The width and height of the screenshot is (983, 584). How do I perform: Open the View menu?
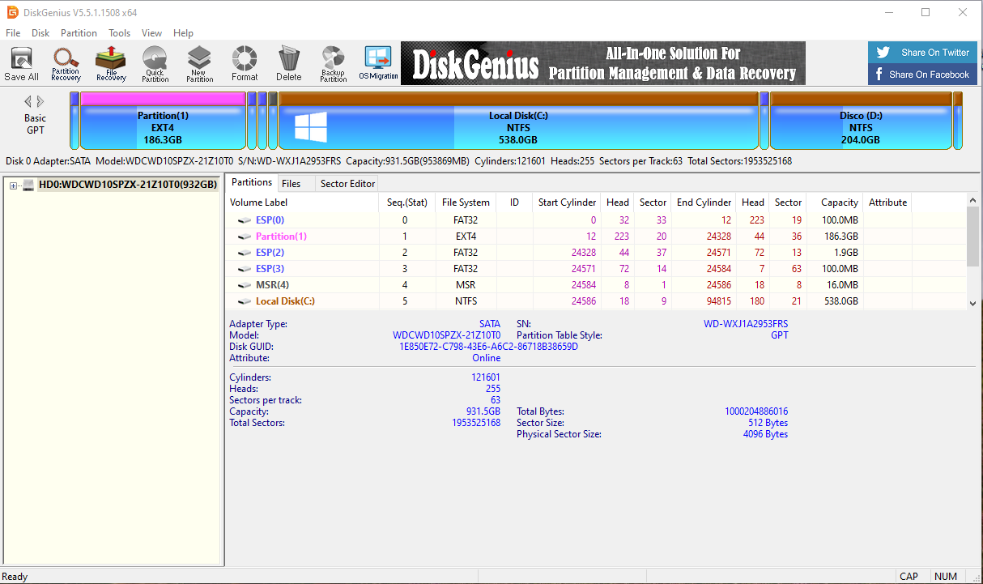tap(151, 33)
